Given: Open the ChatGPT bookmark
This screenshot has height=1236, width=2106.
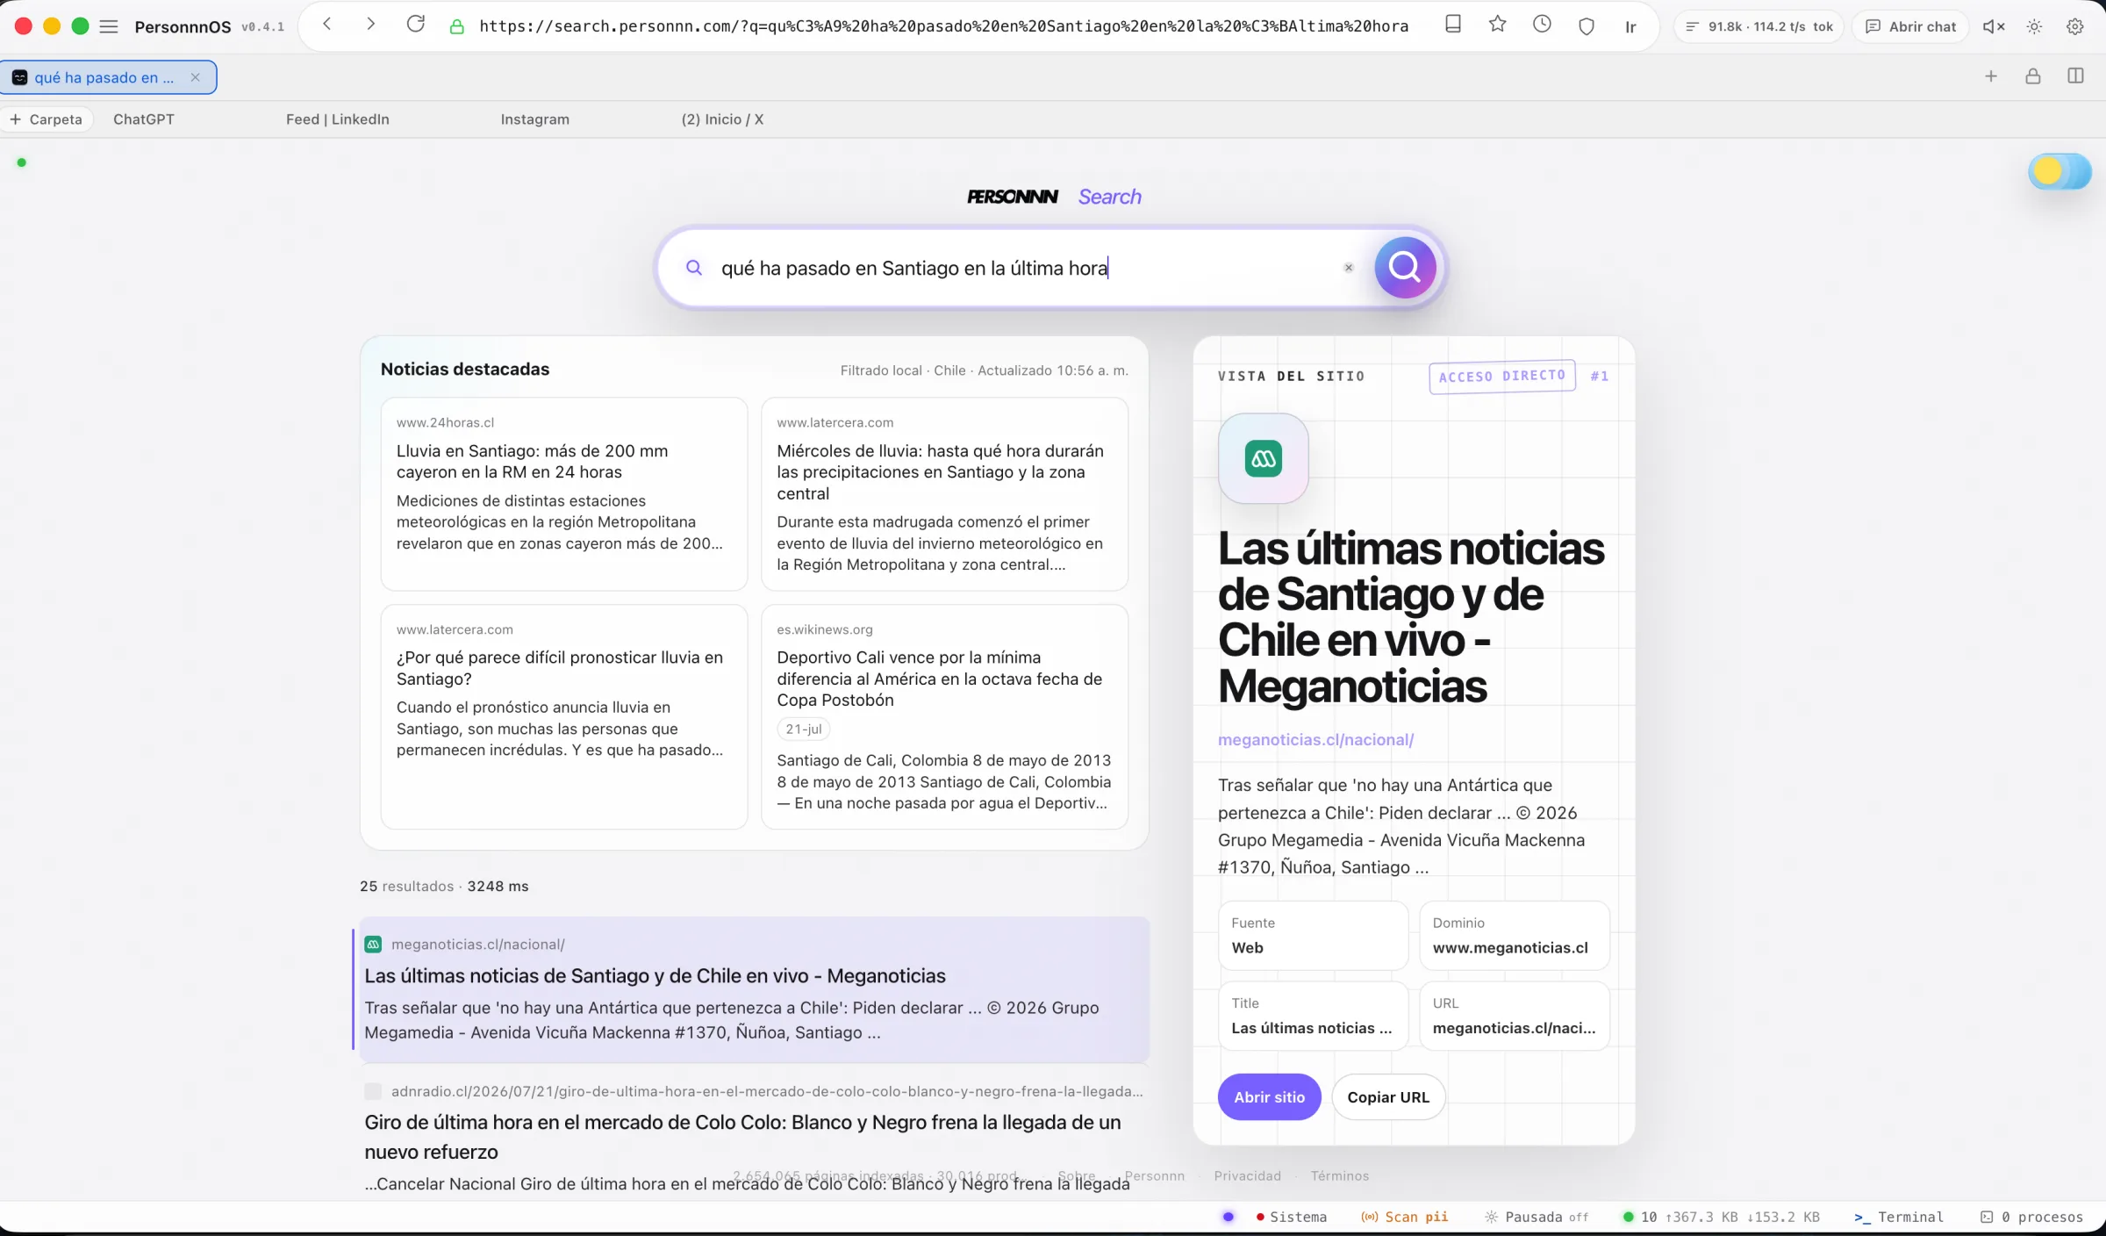Looking at the screenshot, I should [x=144, y=119].
